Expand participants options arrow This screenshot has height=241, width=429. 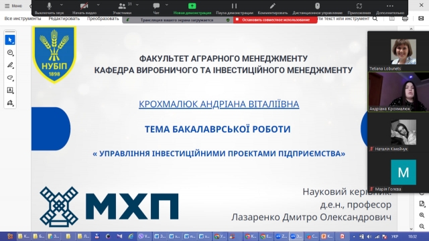pyautogui.click(x=137, y=5)
